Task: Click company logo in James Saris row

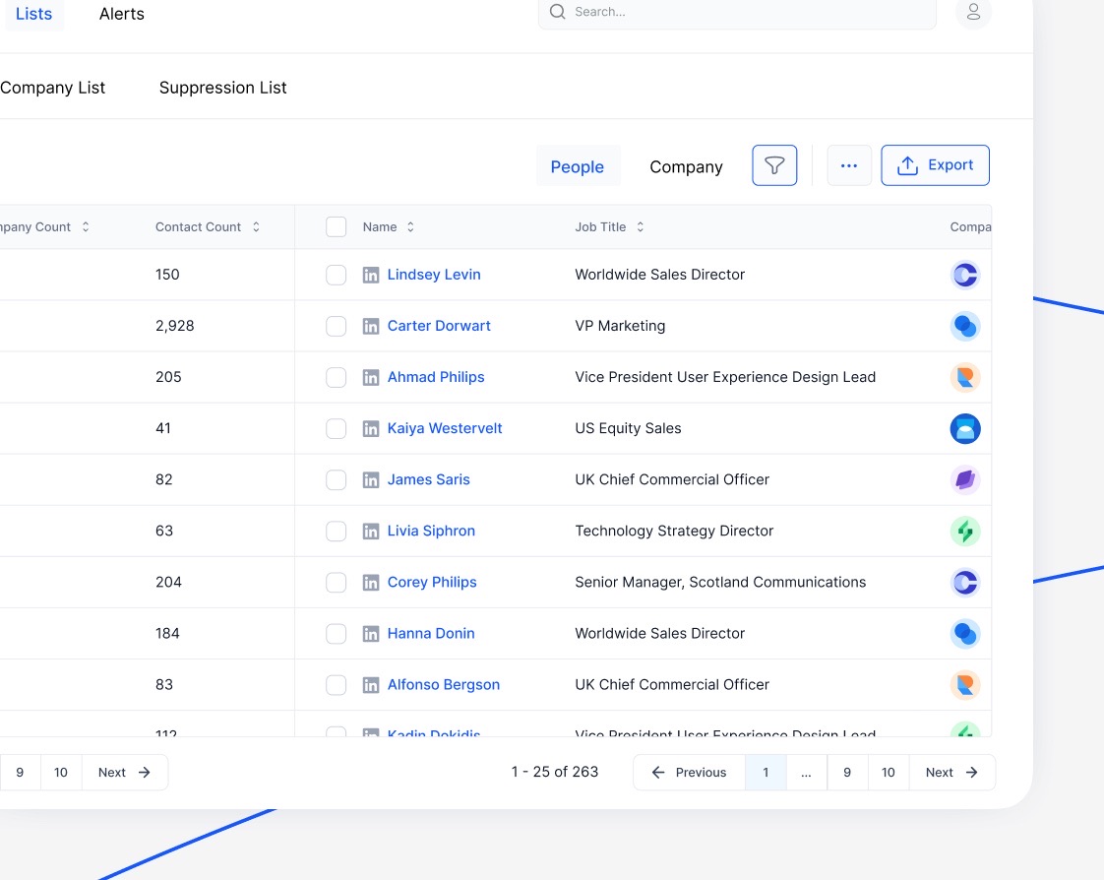Action: pyautogui.click(x=965, y=479)
